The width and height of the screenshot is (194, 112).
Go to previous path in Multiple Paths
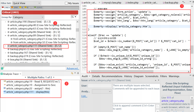25,77
